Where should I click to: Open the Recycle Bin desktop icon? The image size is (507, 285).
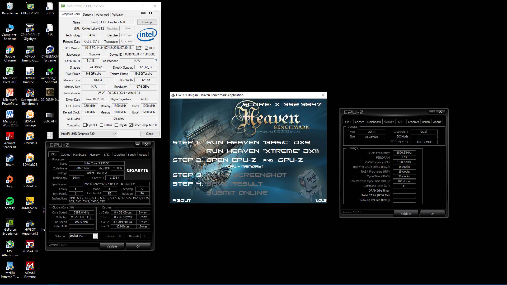pos(10,8)
